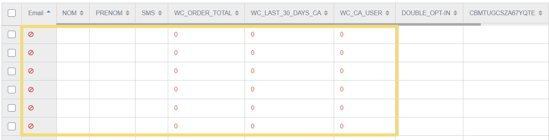
Task: Sort by NOM column arrows
Action: click(81, 13)
